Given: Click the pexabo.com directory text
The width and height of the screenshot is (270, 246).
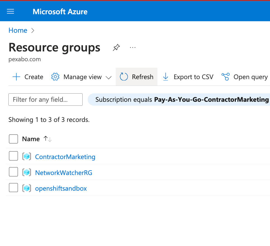Looking at the screenshot, I should 25,59.
